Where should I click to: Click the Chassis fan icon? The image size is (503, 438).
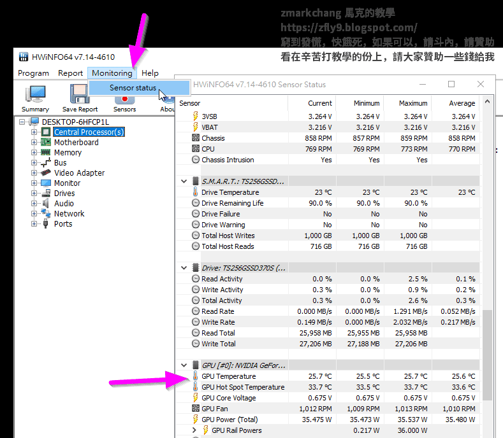point(196,138)
